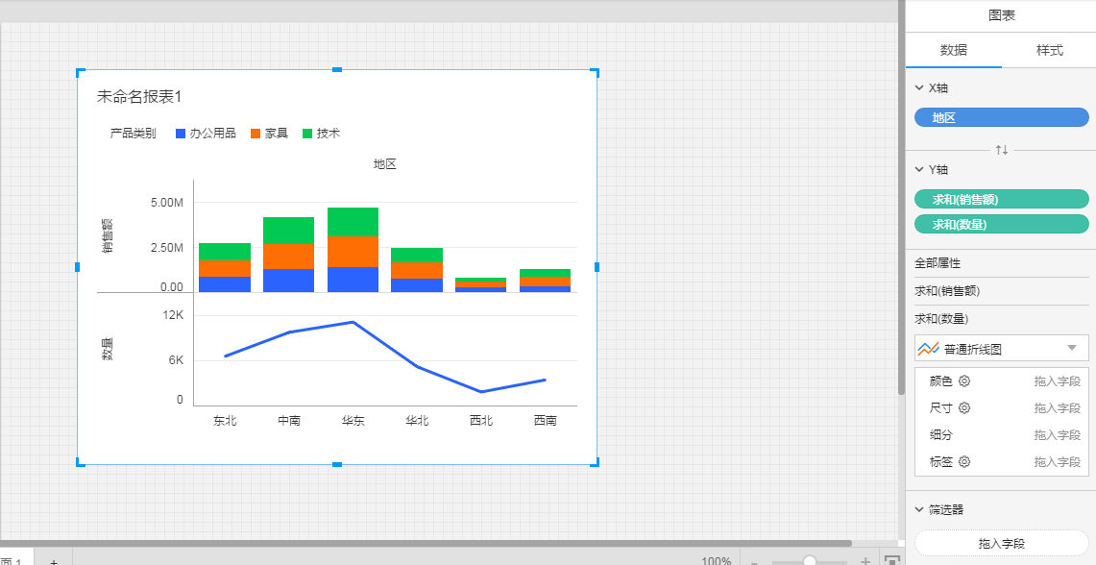
Task: Collapse the X轴 section
Action: (919, 88)
